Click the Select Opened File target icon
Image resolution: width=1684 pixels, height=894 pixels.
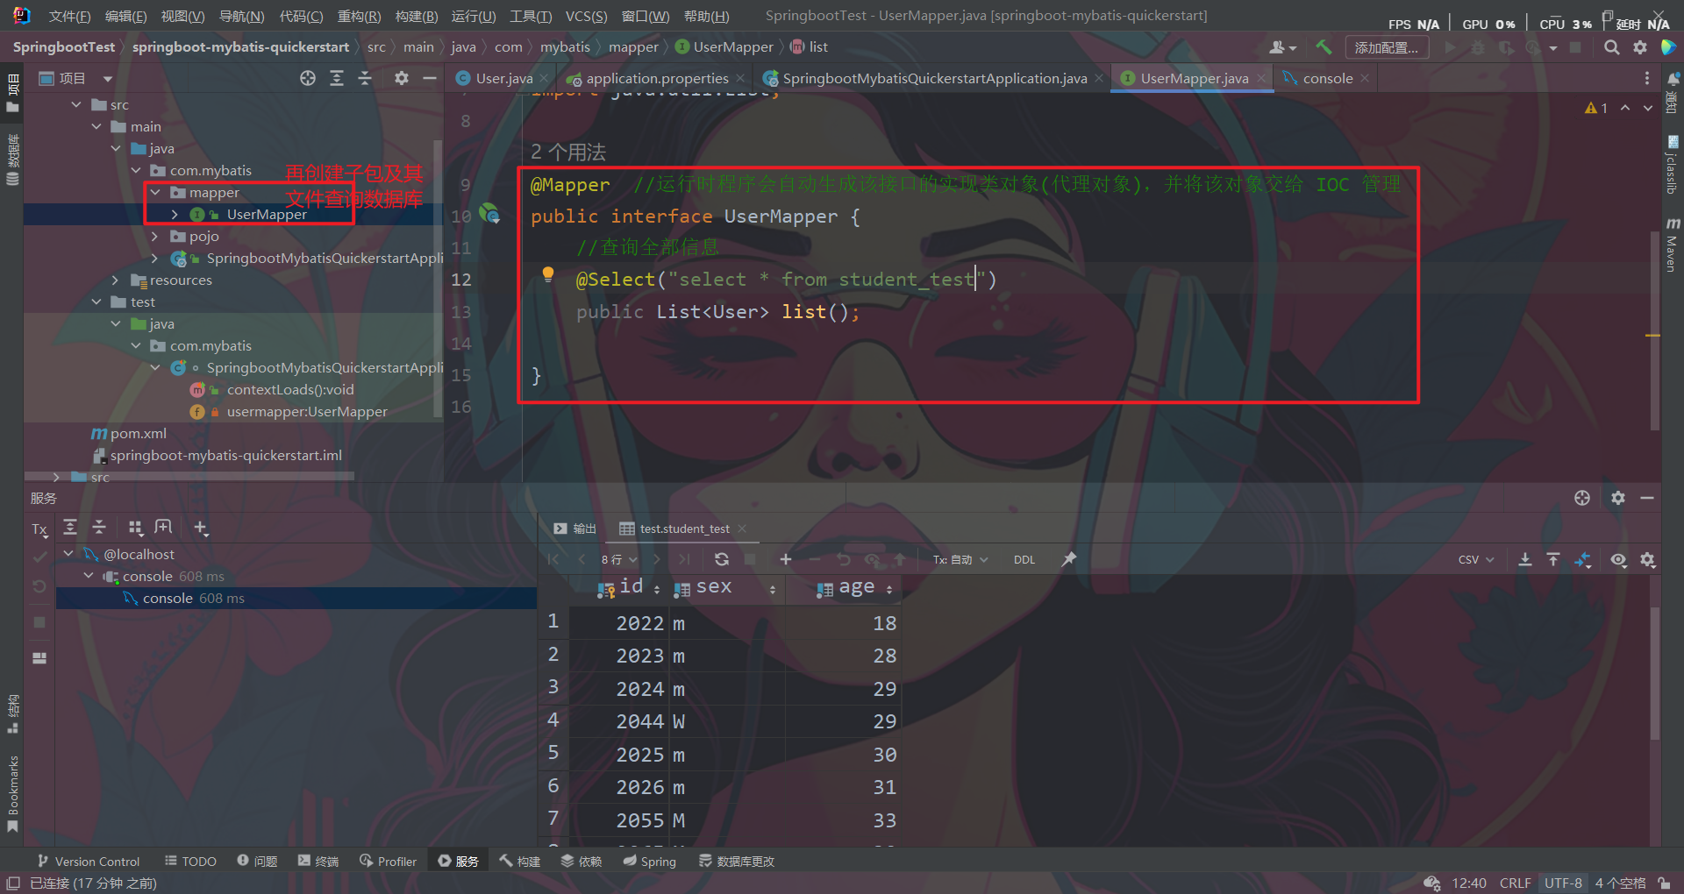tap(308, 78)
